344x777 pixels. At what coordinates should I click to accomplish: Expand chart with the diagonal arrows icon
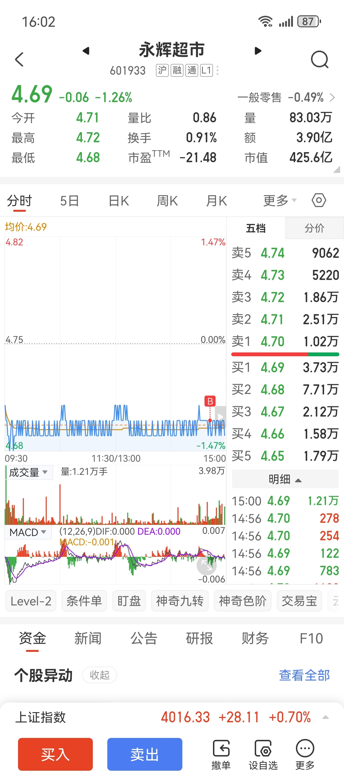tap(206, 565)
